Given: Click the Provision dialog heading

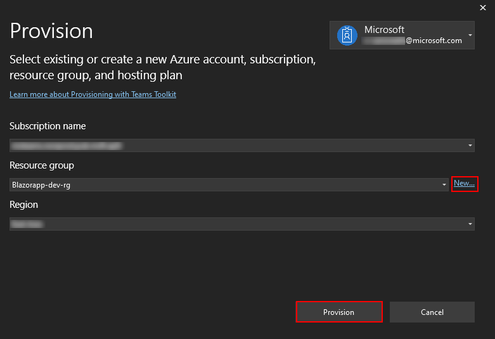Looking at the screenshot, I should [x=51, y=30].
